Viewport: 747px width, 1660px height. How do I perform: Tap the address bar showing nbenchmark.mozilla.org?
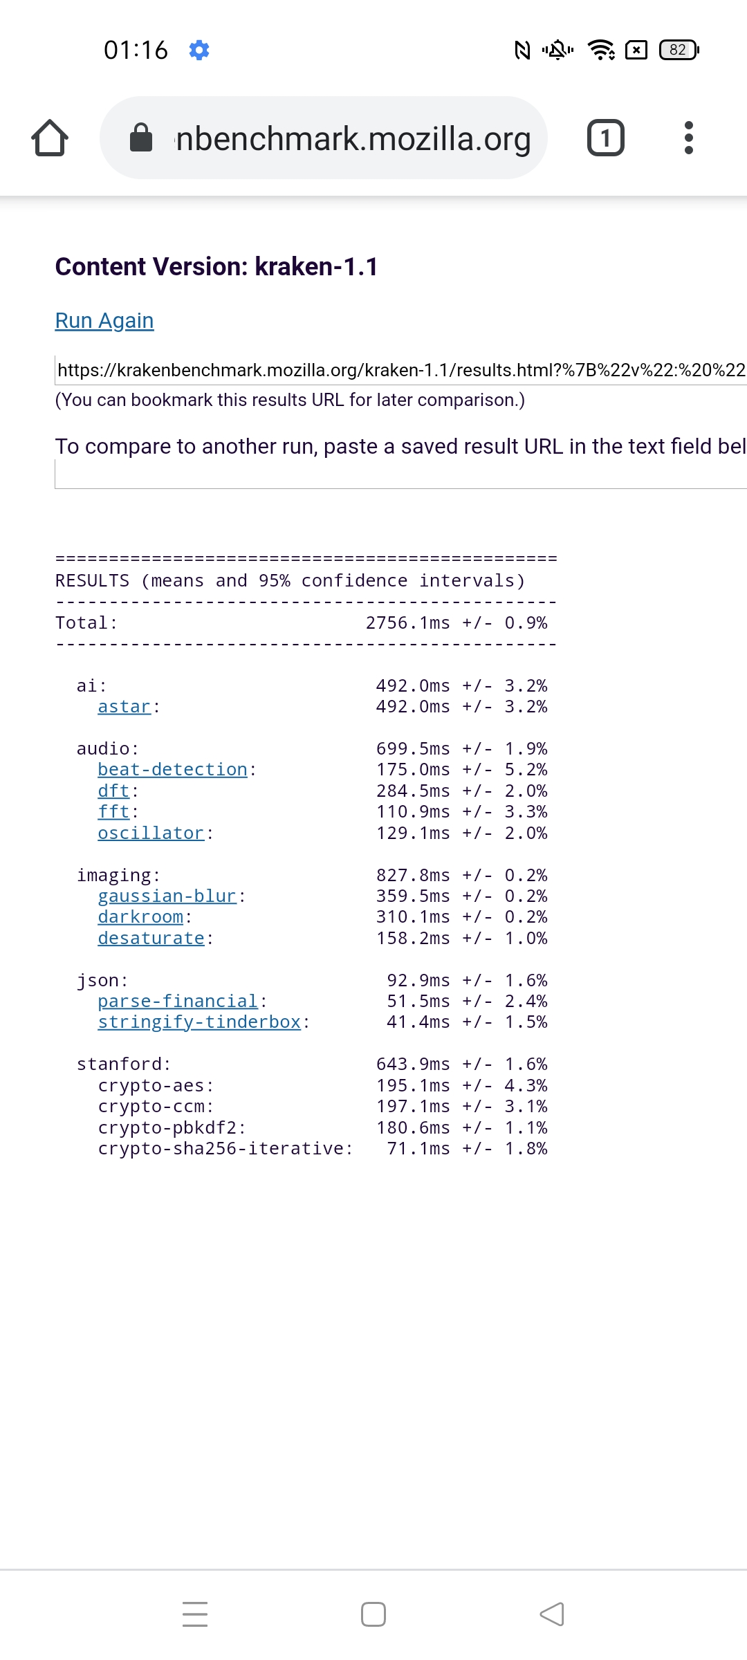coord(353,138)
